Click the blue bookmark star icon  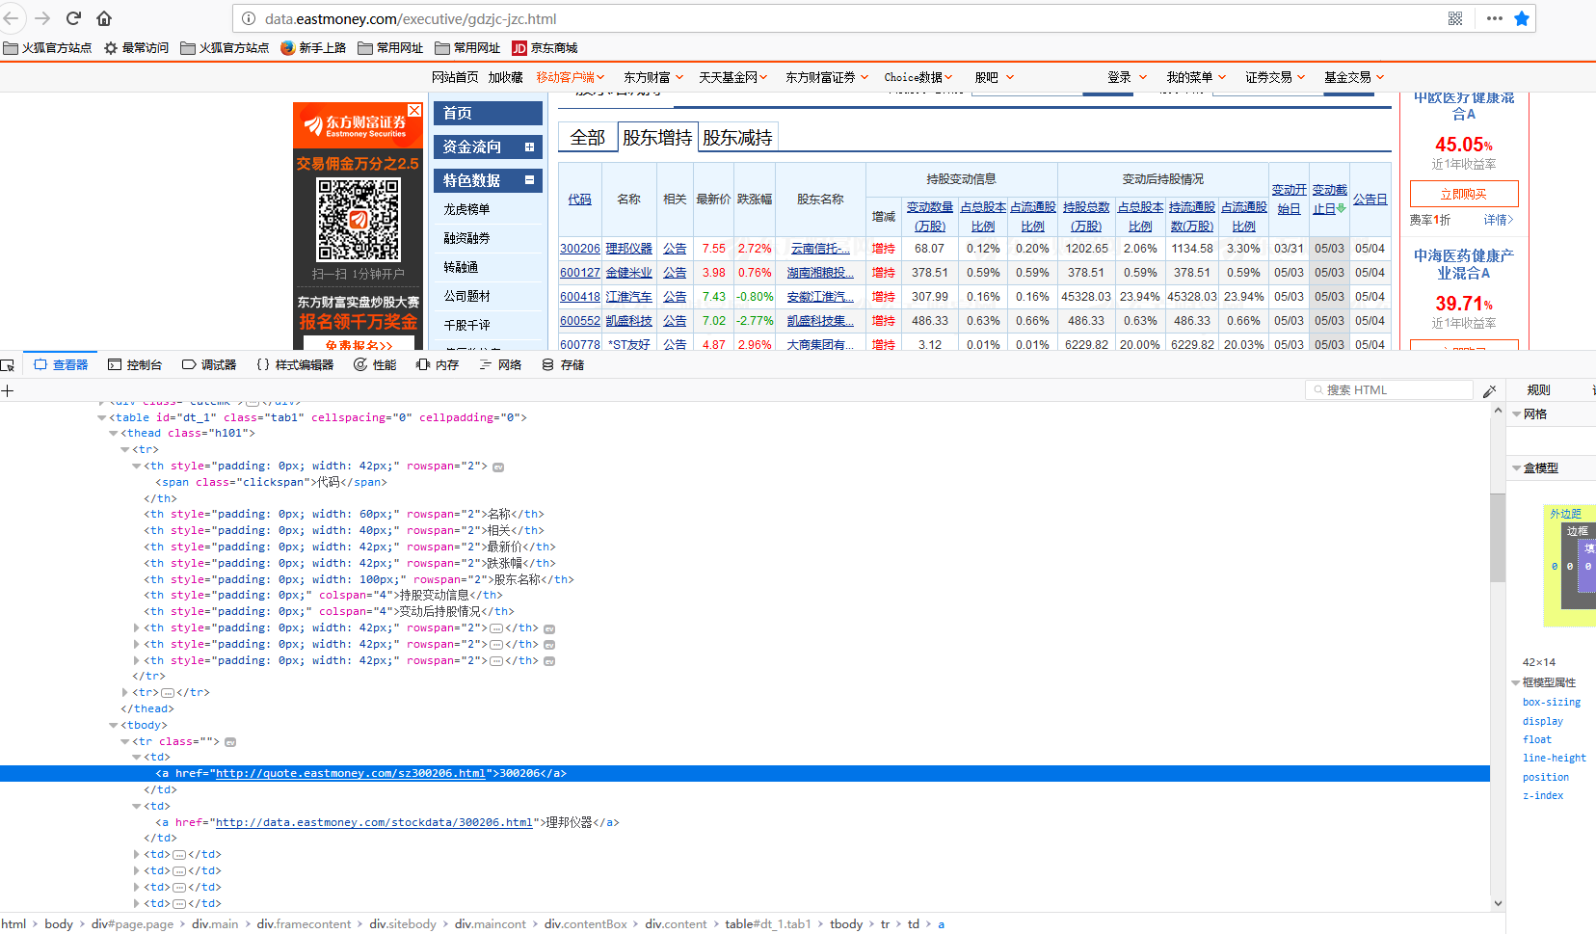pos(1522,18)
